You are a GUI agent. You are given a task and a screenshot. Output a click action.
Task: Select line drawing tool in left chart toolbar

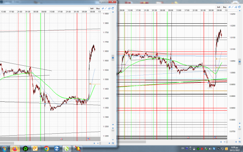point(106,9)
